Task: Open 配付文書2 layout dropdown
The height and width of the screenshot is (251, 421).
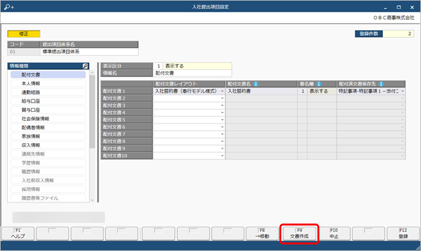Action: click(x=222, y=98)
